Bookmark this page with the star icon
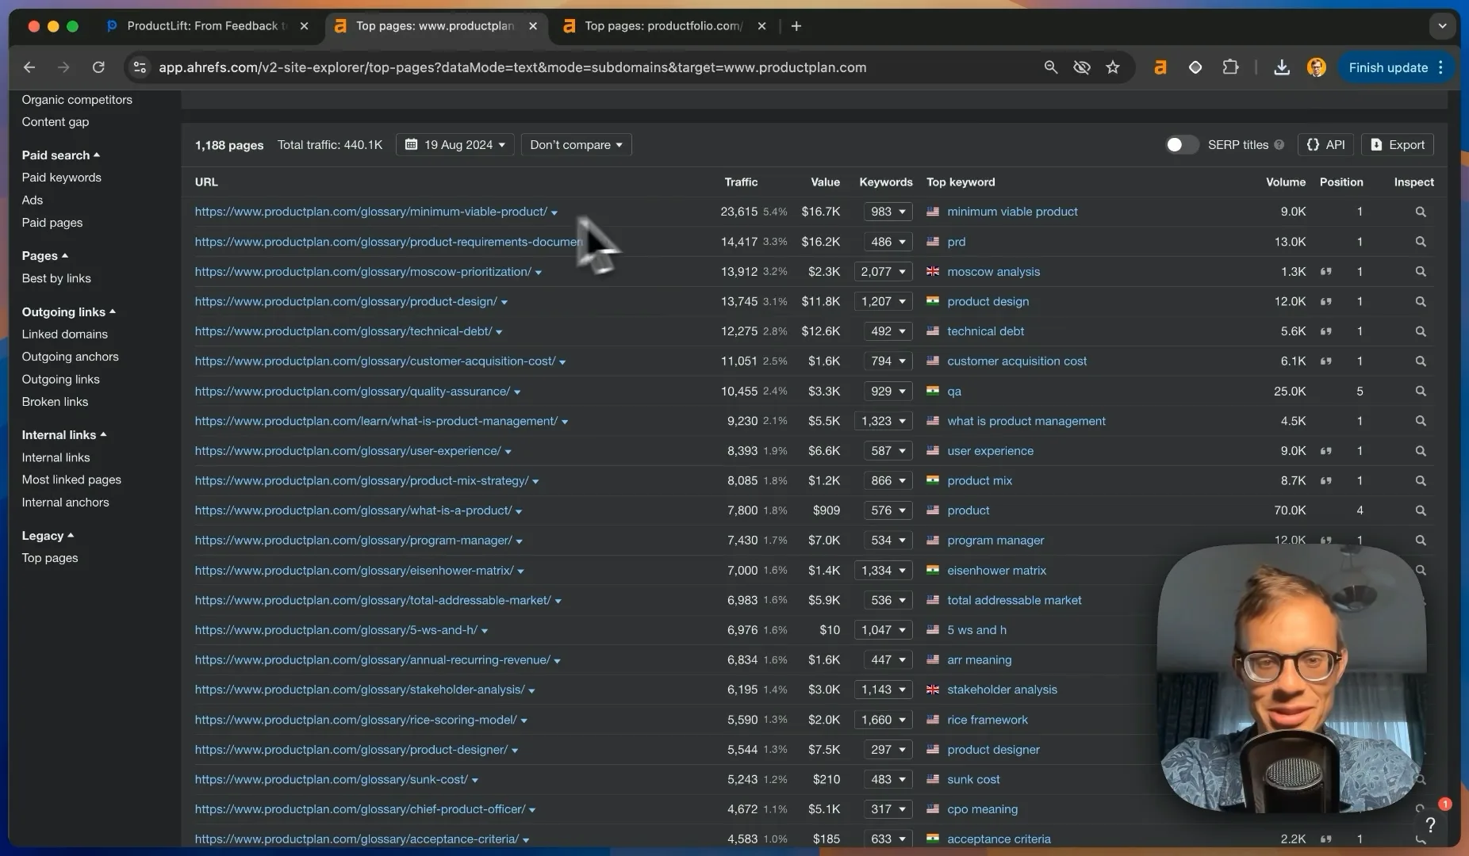The height and width of the screenshot is (856, 1469). (x=1113, y=67)
